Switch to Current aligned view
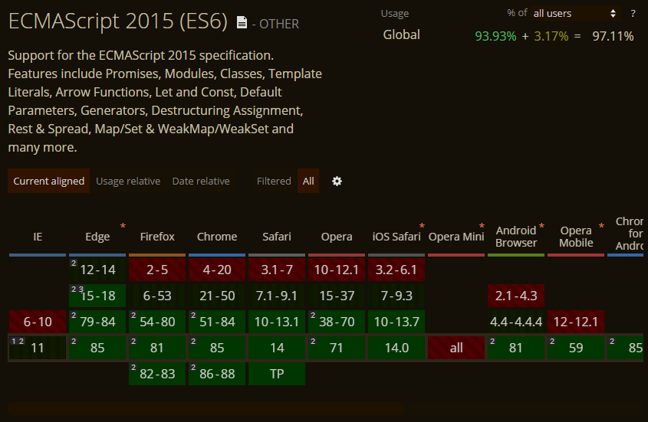This screenshot has height=422, width=648. click(x=49, y=181)
